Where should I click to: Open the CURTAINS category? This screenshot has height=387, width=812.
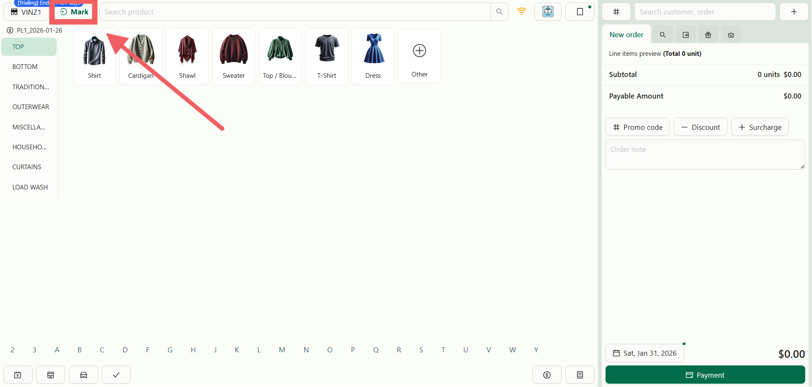click(x=29, y=167)
